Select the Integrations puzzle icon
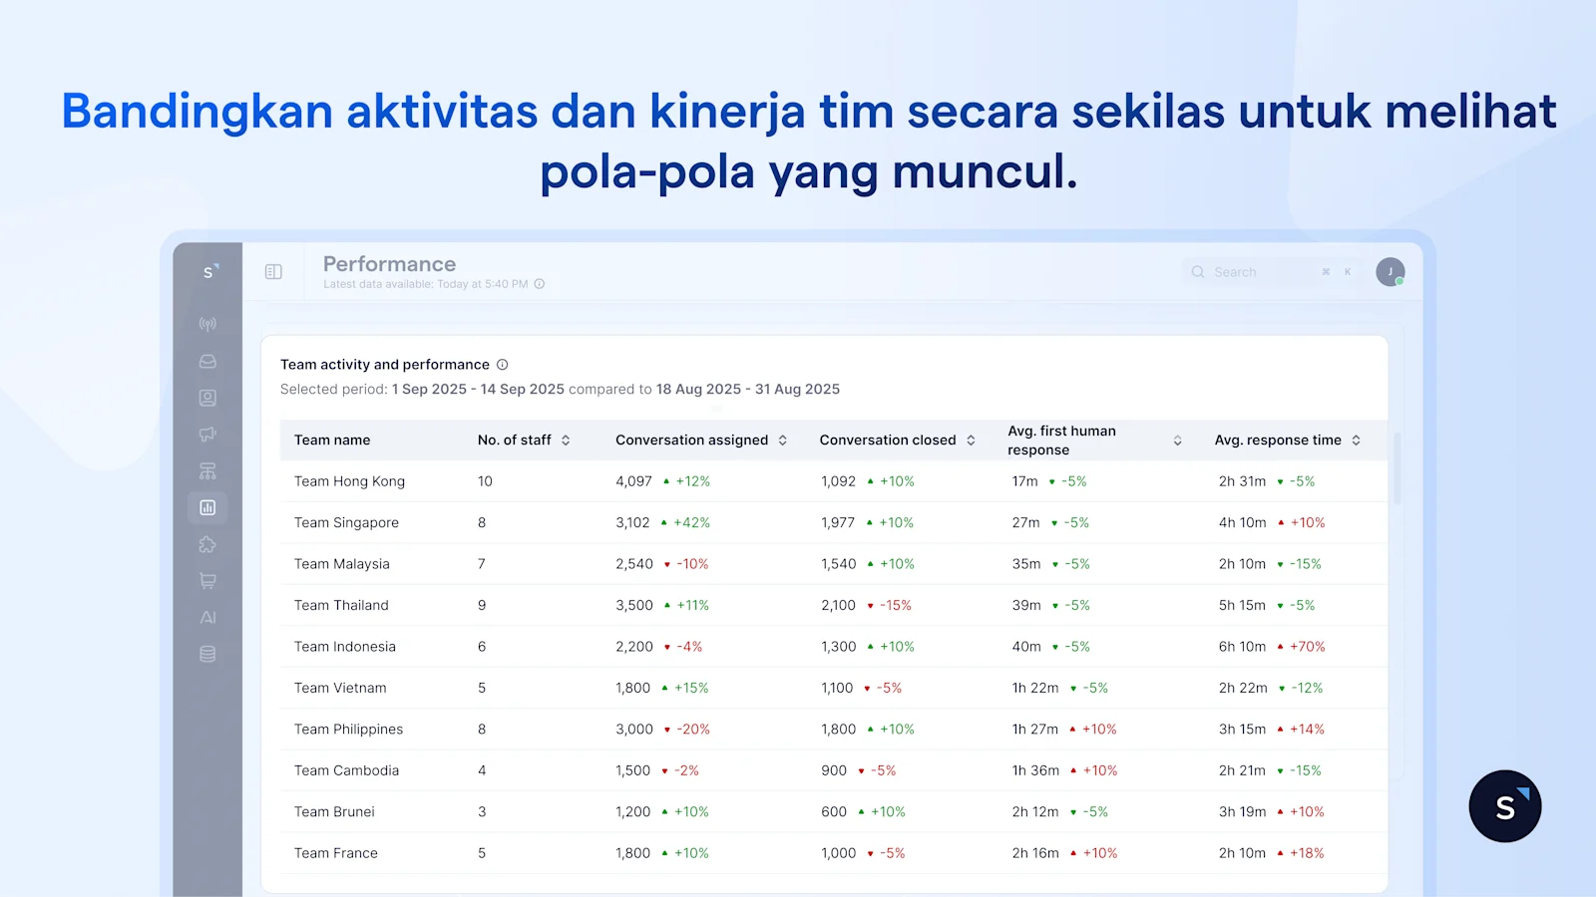 pyautogui.click(x=207, y=544)
